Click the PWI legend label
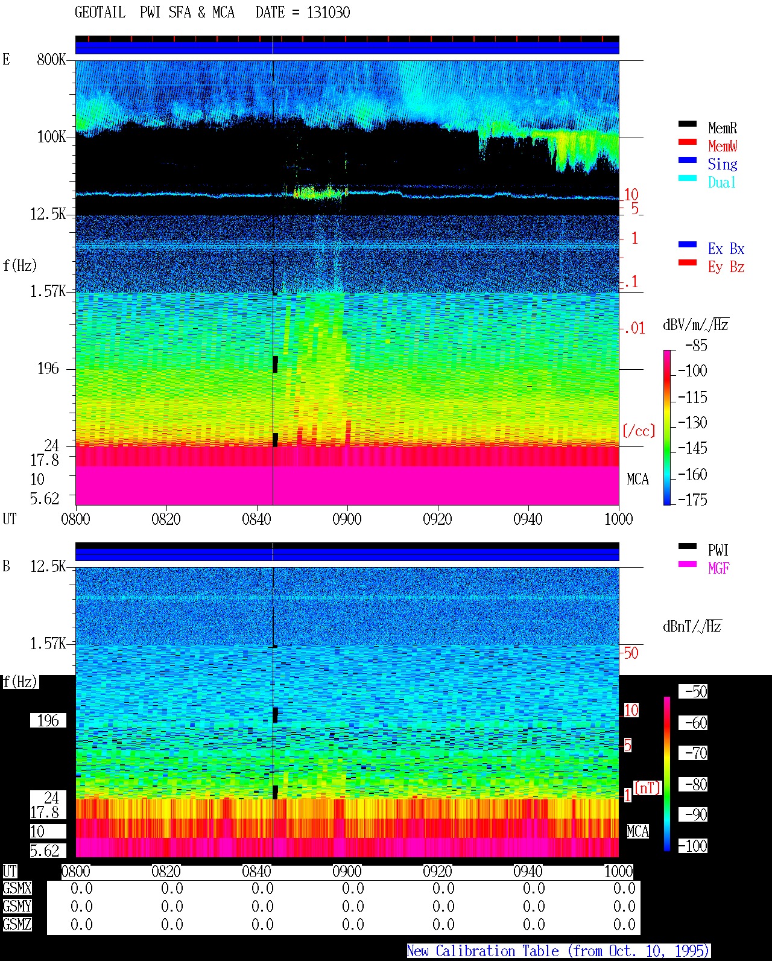Viewport: 772px width, 961px height. point(718,550)
